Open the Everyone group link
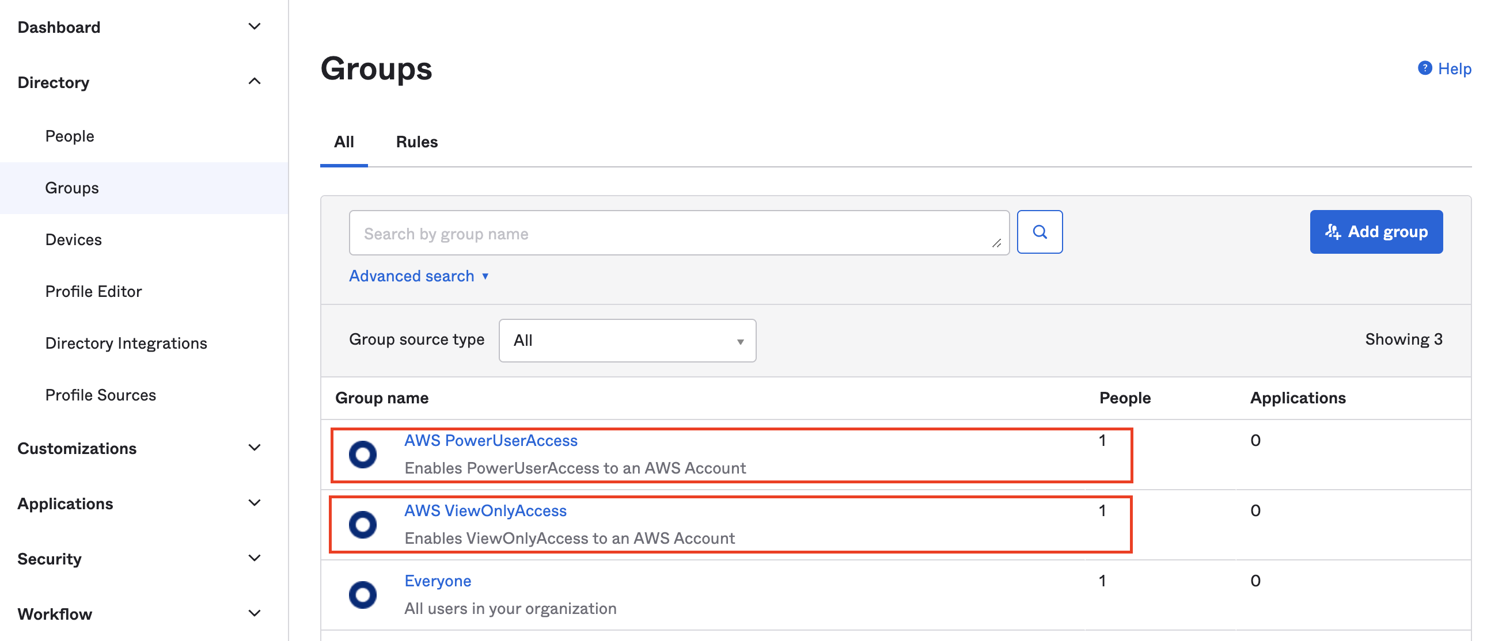Screen dimensions: 1487x641 438,581
